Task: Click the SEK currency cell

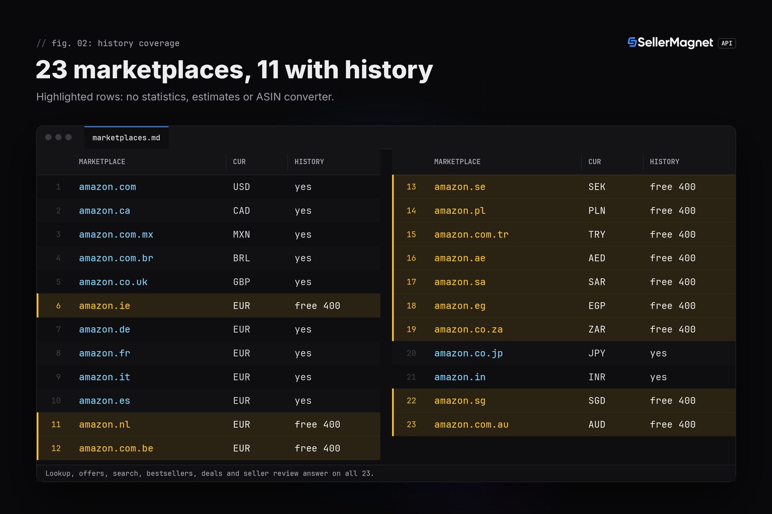Action: coord(597,187)
